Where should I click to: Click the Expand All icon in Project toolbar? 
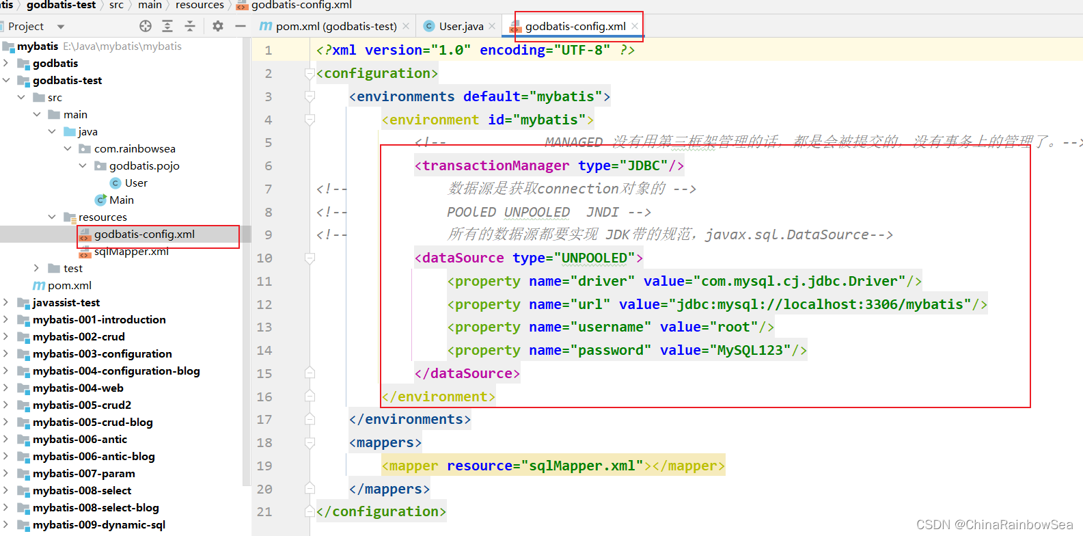click(x=167, y=26)
